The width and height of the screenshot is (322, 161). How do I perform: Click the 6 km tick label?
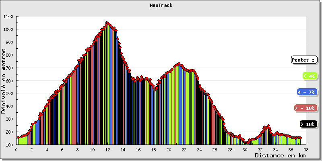62,150
